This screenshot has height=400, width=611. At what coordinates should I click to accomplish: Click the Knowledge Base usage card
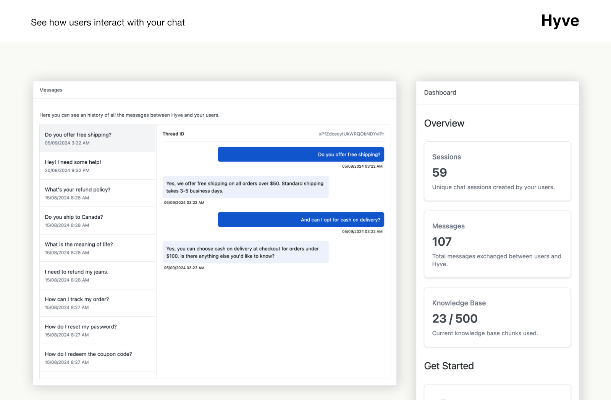click(x=497, y=317)
